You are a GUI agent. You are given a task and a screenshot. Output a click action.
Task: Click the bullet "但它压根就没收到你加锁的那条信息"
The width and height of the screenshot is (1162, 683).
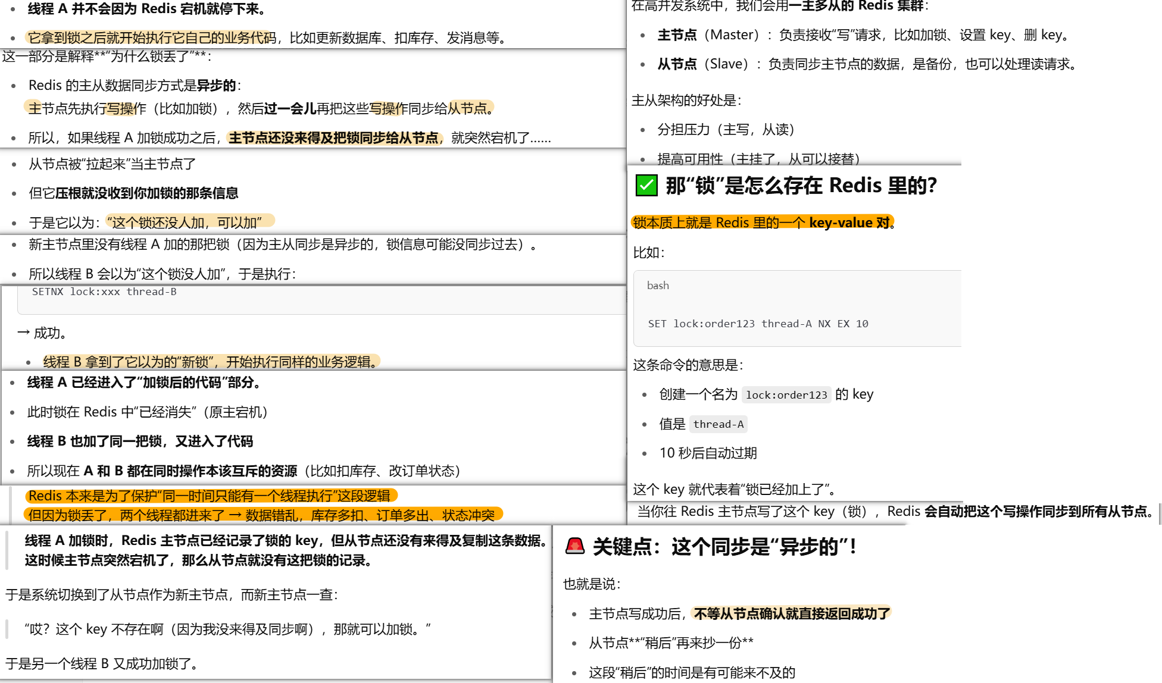[x=133, y=193]
